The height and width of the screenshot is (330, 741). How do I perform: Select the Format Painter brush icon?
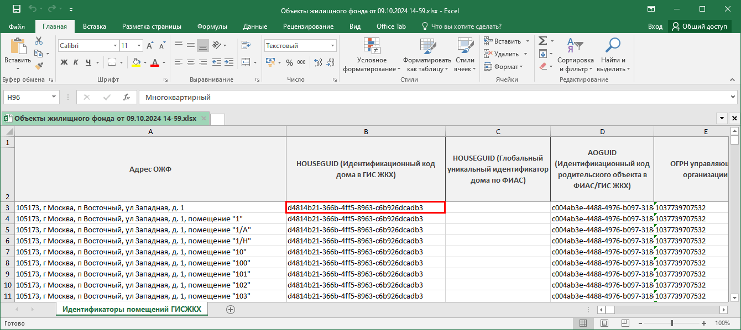39,66
